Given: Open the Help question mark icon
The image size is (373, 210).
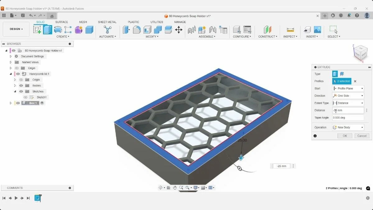Looking at the screenshot, I should point(357,15).
